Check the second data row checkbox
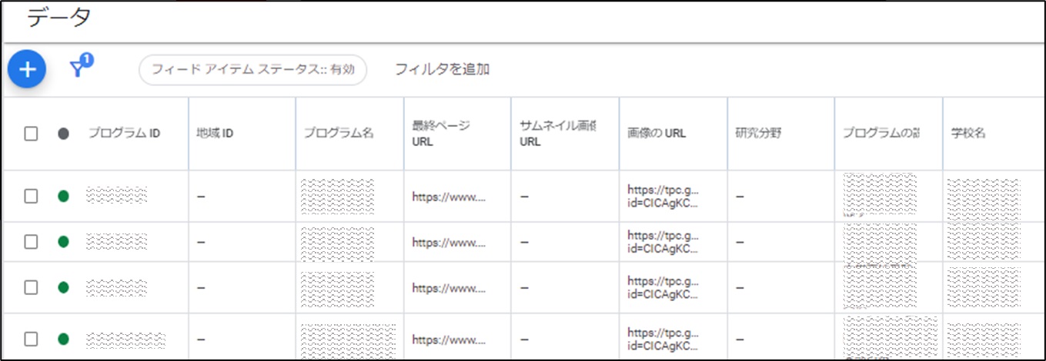This screenshot has width=1046, height=361. click(x=31, y=242)
